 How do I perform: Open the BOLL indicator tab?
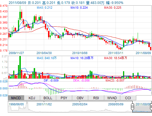point(48,98)
